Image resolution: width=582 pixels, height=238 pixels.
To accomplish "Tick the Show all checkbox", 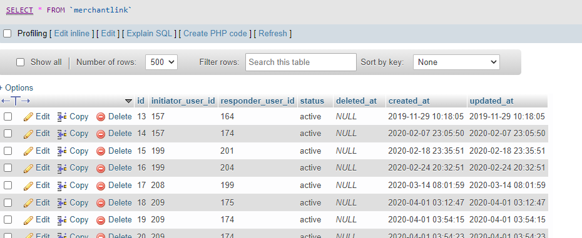I will [21, 62].
